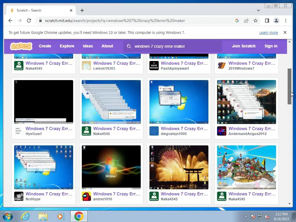Open andrei1010's Windows 7 logo thumbnail
This screenshot has height=222, width=296.
click(111, 167)
